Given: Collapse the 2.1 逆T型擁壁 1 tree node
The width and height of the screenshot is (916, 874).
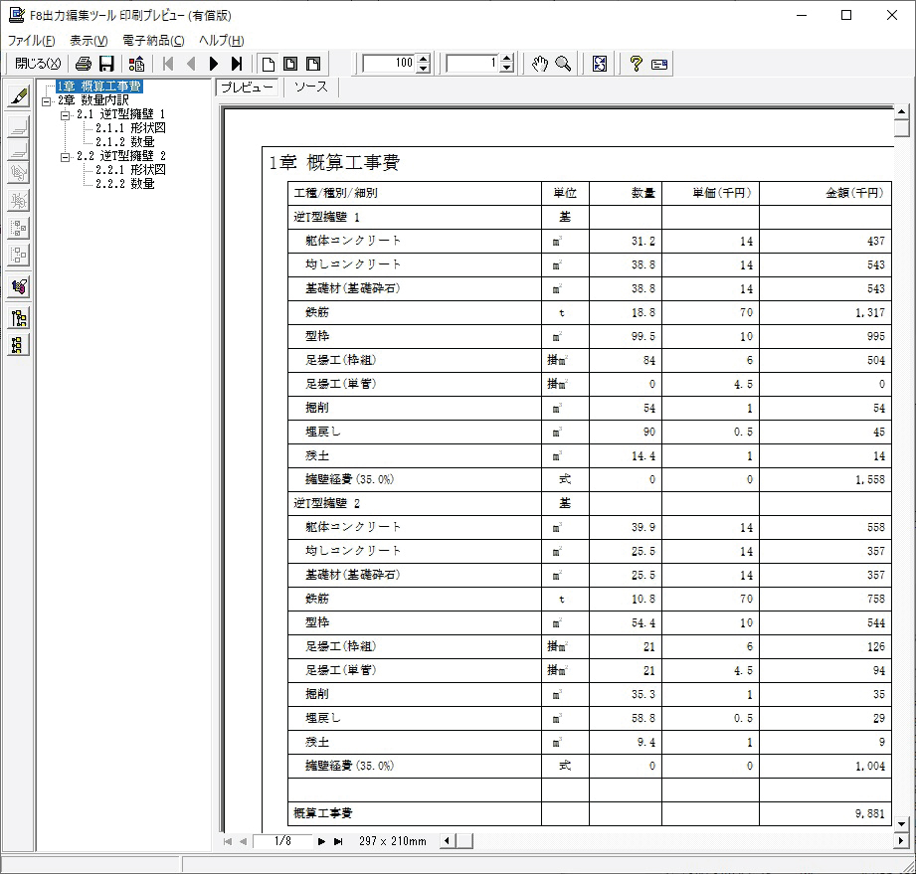Looking at the screenshot, I should (65, 115).
